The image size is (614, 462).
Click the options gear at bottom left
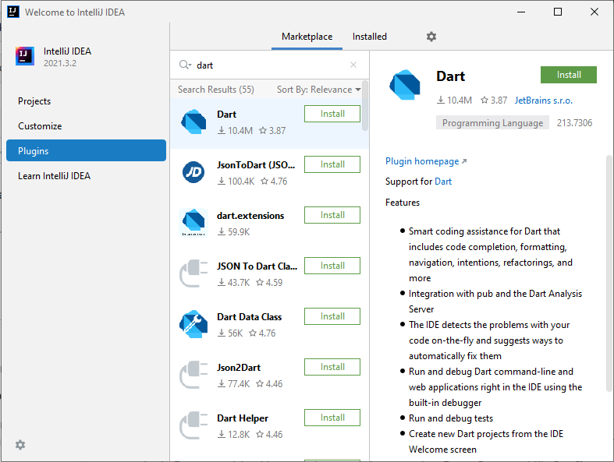point(20,445)
